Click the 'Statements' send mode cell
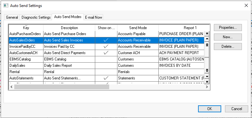Screen dimensions: 252x118 138,78
